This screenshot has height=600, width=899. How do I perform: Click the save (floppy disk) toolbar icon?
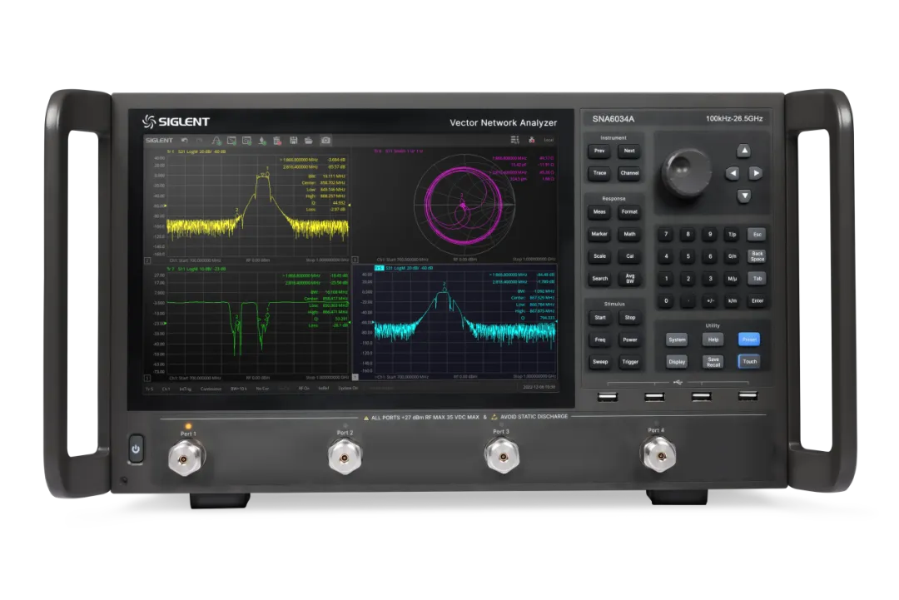pos(293,141)
